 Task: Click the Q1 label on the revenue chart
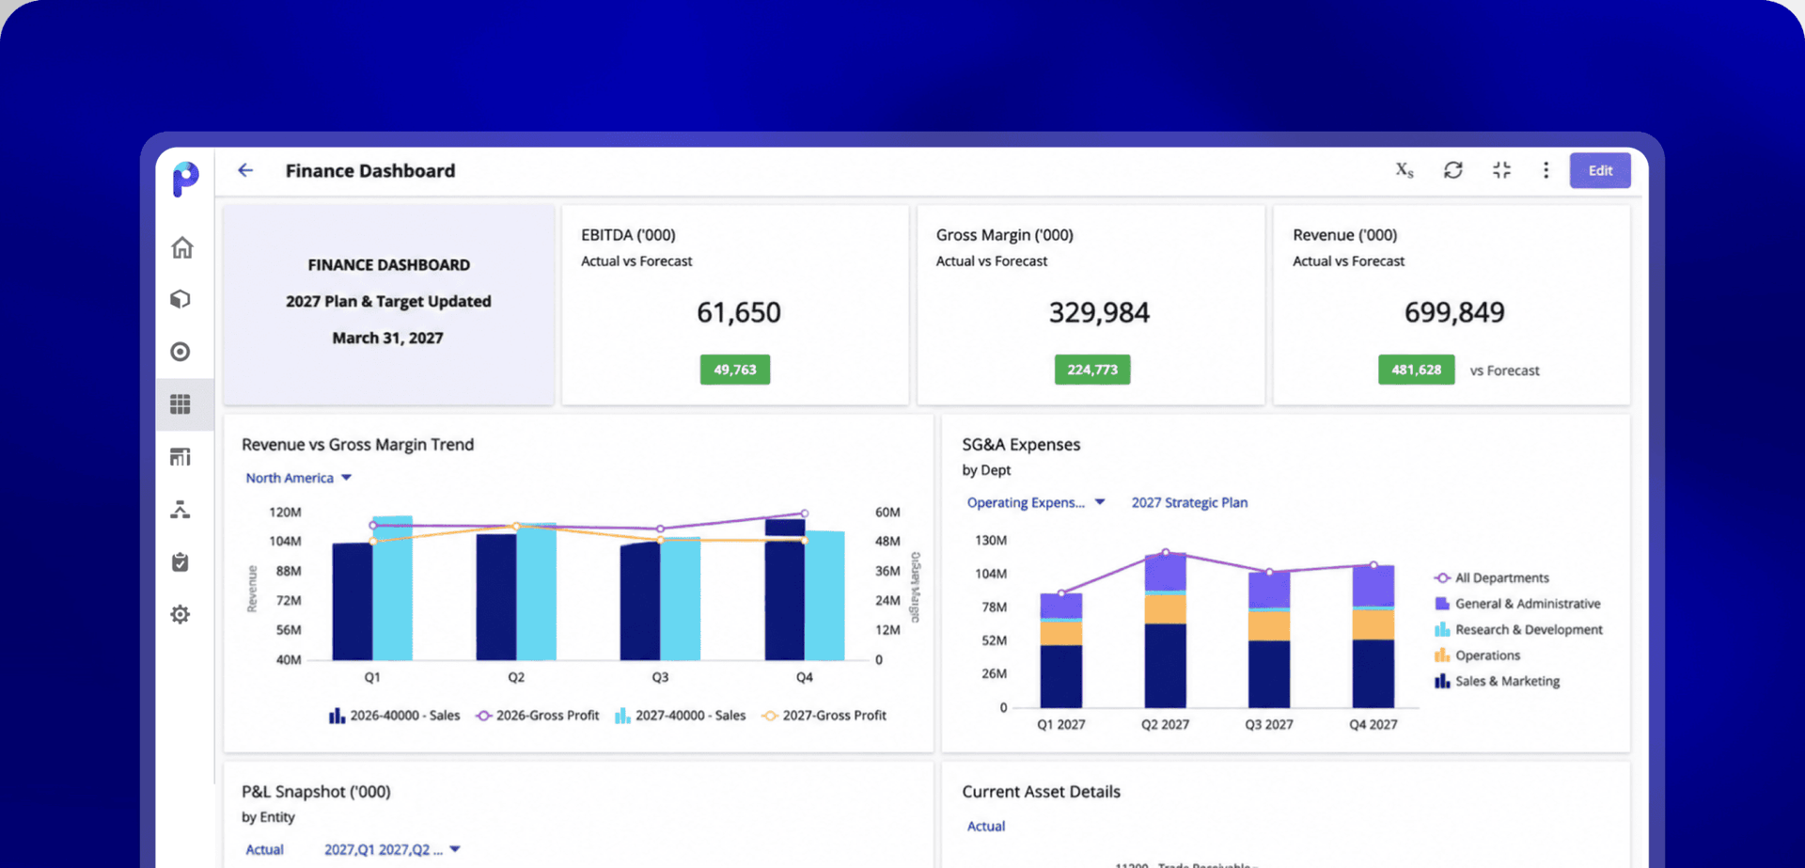point(372,677)
